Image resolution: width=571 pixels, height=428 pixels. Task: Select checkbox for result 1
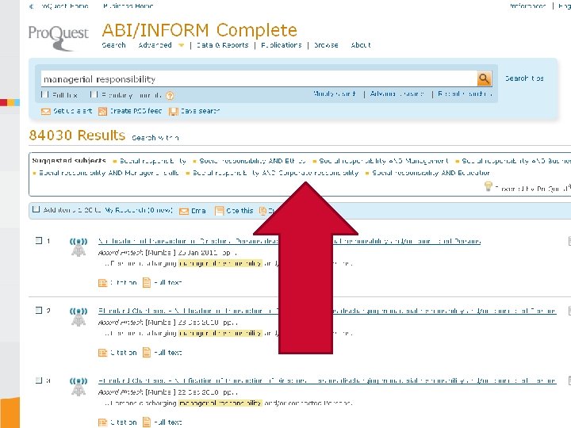click(x=39, y=240)
